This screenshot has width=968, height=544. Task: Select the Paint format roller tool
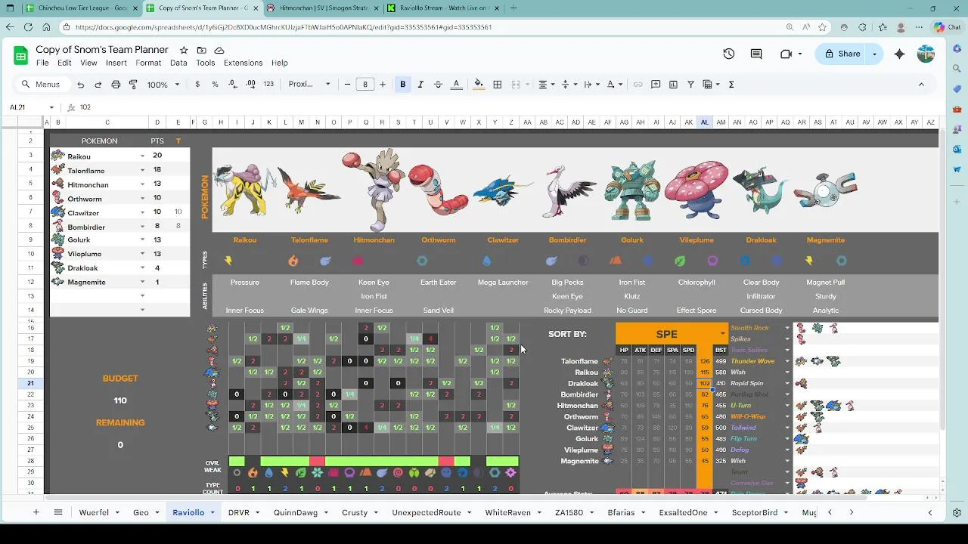tap(134, 85)
